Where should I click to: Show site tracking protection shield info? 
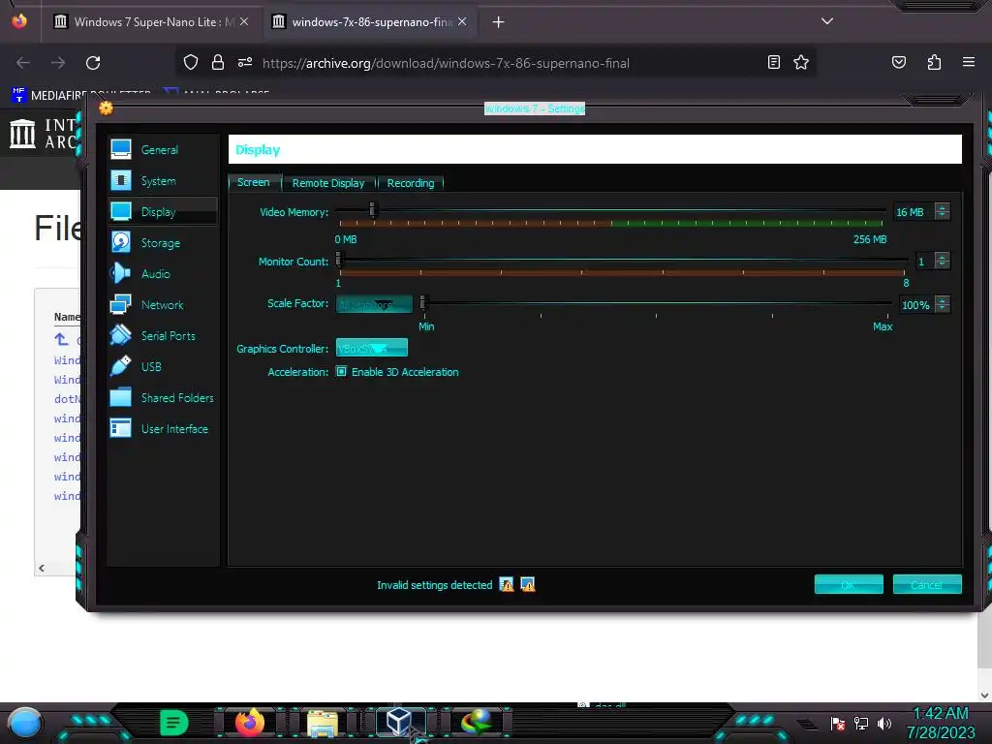pyautogui.click(x=191, y=62)
